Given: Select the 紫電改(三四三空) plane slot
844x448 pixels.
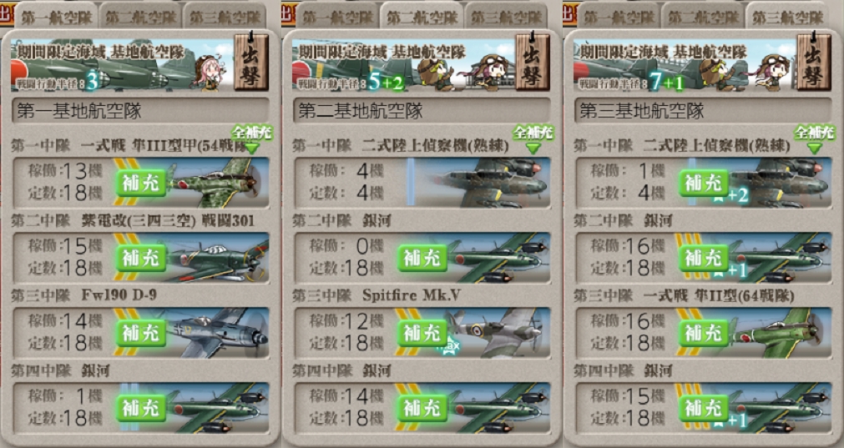Looking at the screenshot, I should [x=141, y=257].
